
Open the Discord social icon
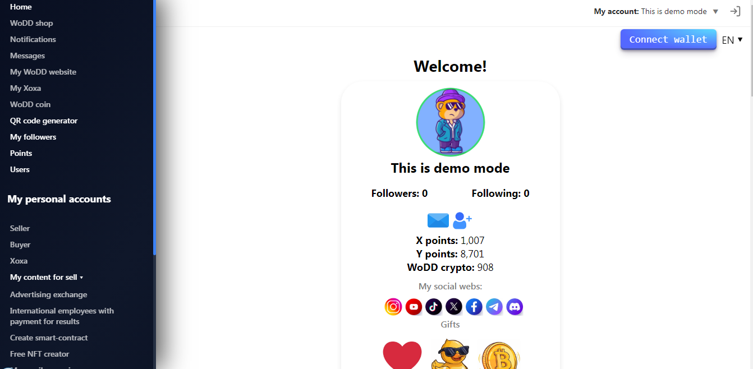[515, 307]
